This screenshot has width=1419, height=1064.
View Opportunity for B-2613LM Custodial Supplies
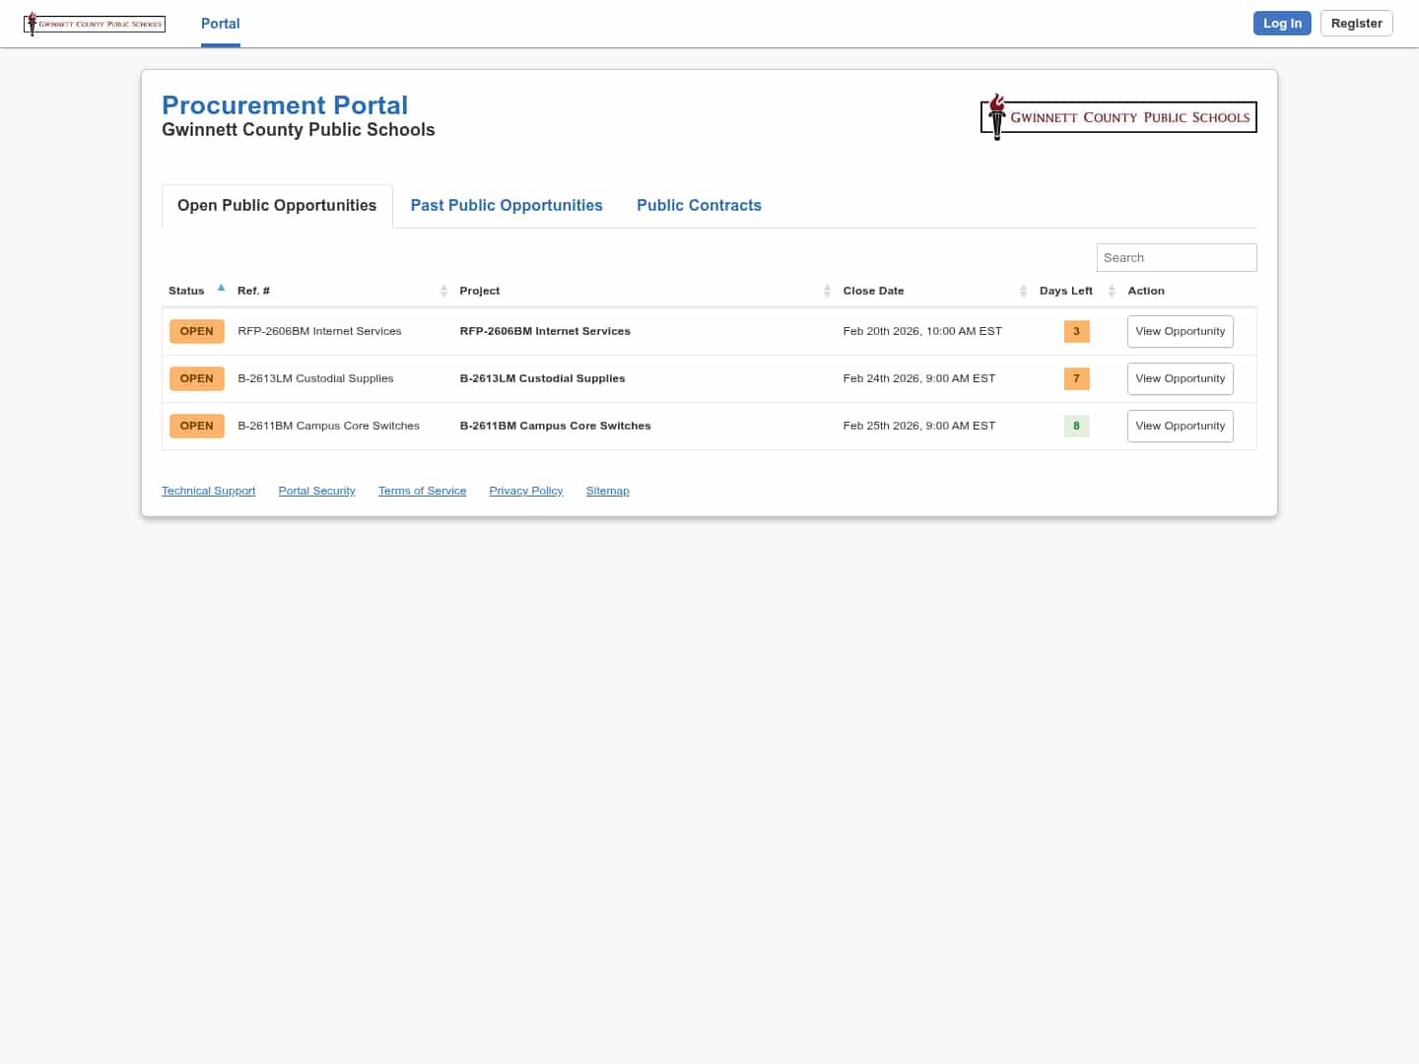click(x=1180, y=378)
